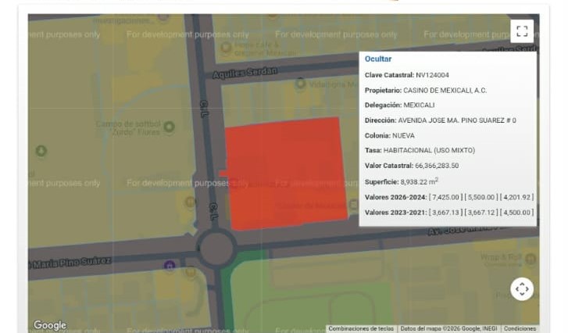The height and width of the screenshot is (333, 568).
Task: Select the red highlighted parcel polygon
Action: pos(285,174)
